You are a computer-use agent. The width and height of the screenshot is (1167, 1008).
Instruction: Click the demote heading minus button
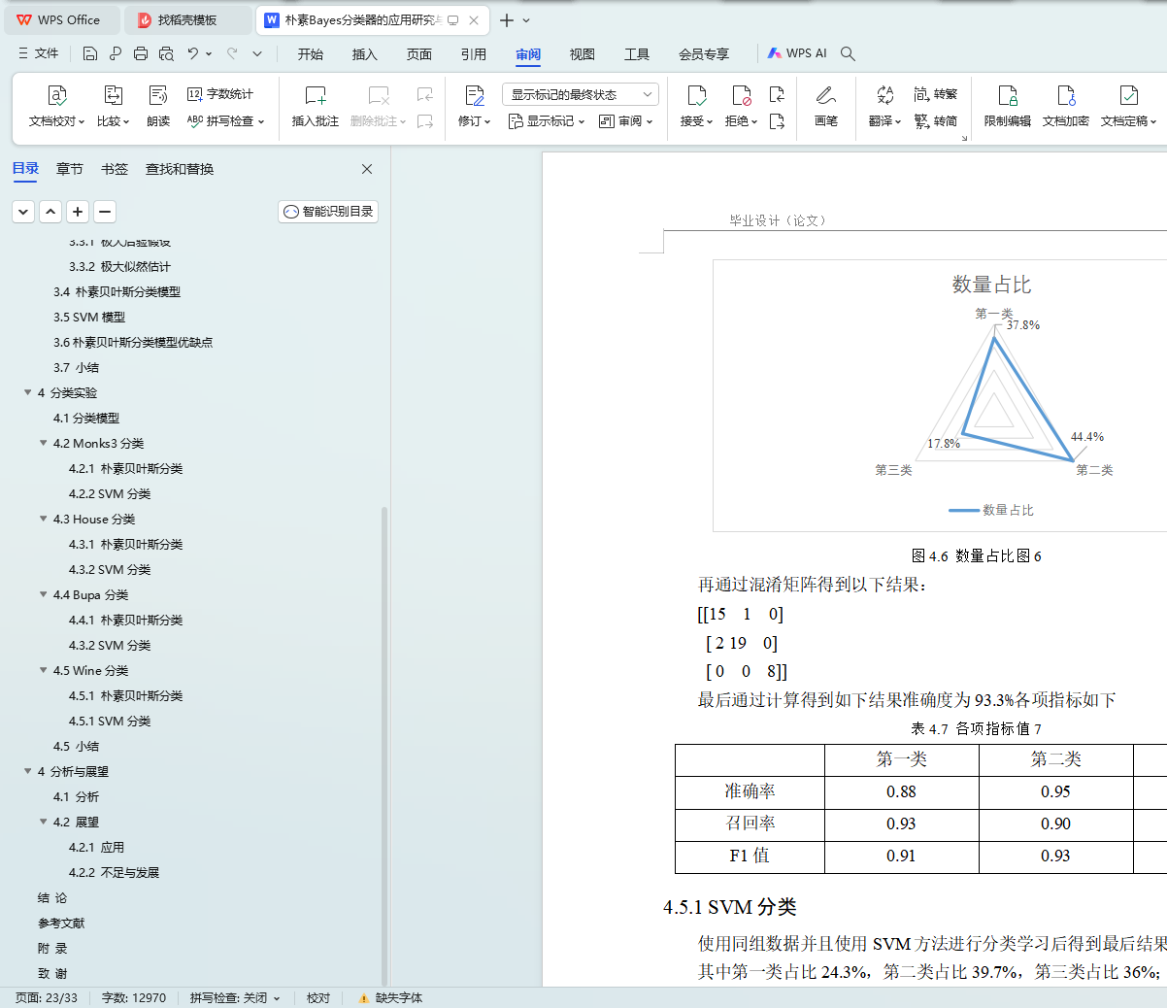tap(106, 212)
